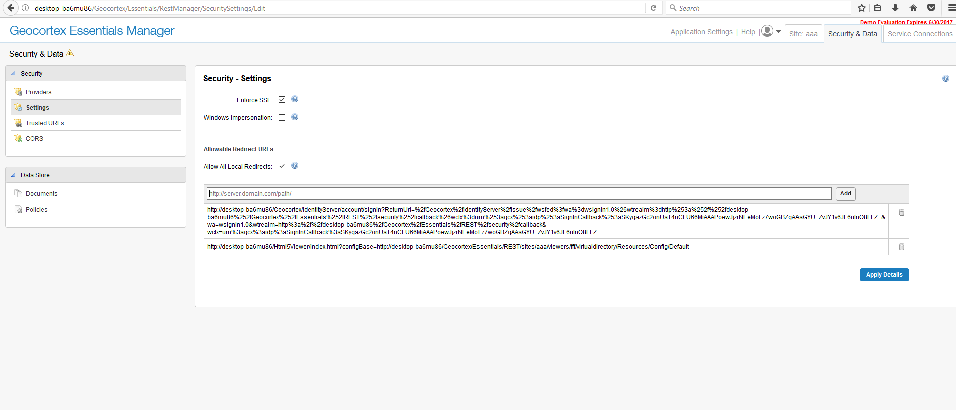Click the Allowable Redirect URLs heading

[x=238, y=149]
